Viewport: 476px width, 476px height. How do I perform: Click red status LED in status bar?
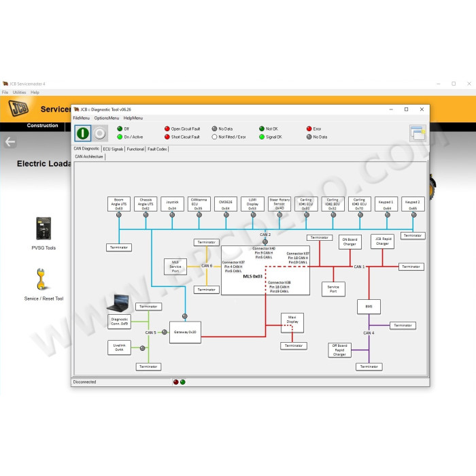pyautogui.click(x=175, y=382)
